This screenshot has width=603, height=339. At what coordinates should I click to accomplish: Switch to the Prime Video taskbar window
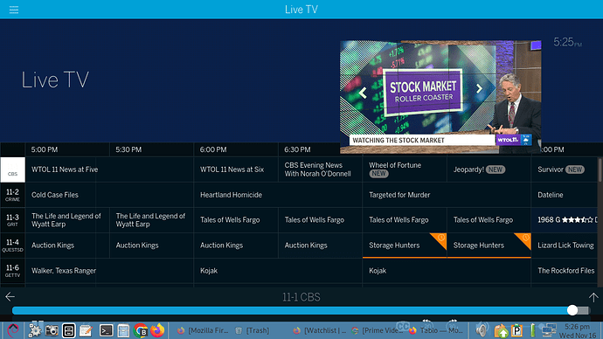378,330
